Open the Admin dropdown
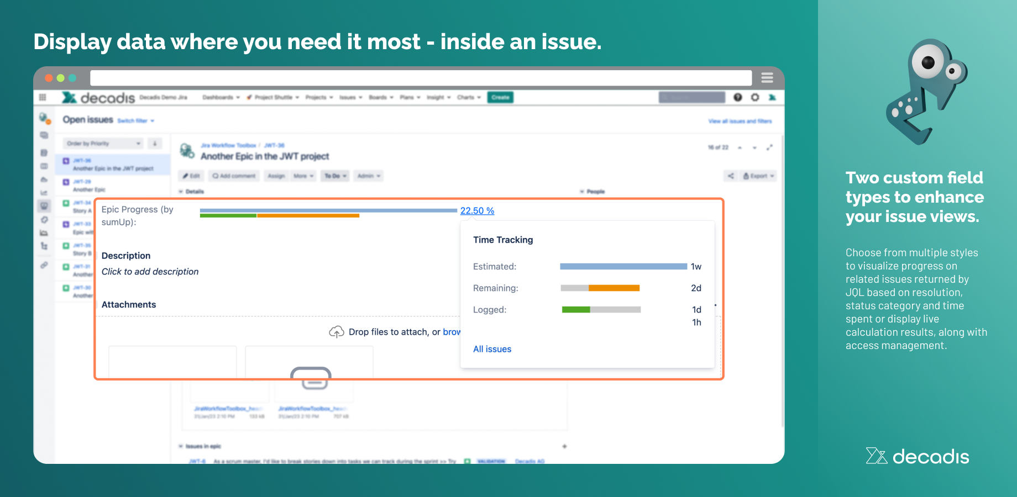 [369, 176]
